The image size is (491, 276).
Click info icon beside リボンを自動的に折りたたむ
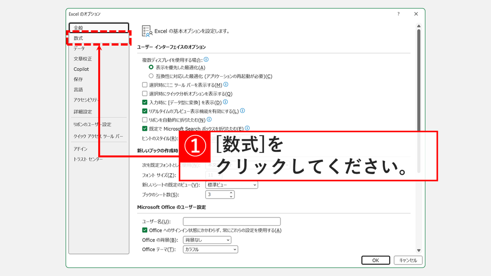[209, 119]
